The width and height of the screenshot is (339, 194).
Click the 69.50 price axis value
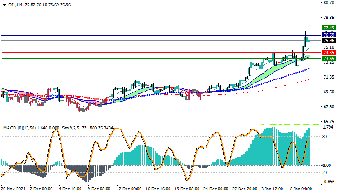point(329,92)
